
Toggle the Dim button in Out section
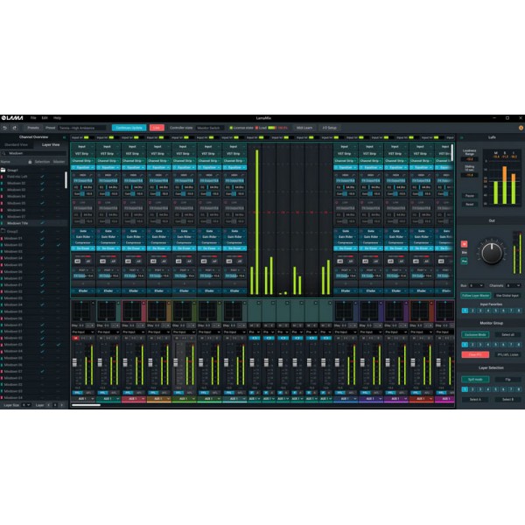pyautogui.click(x=465, y=253)
